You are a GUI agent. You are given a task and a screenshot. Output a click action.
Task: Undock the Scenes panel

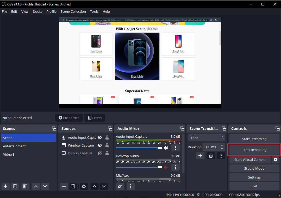(54, 128)
